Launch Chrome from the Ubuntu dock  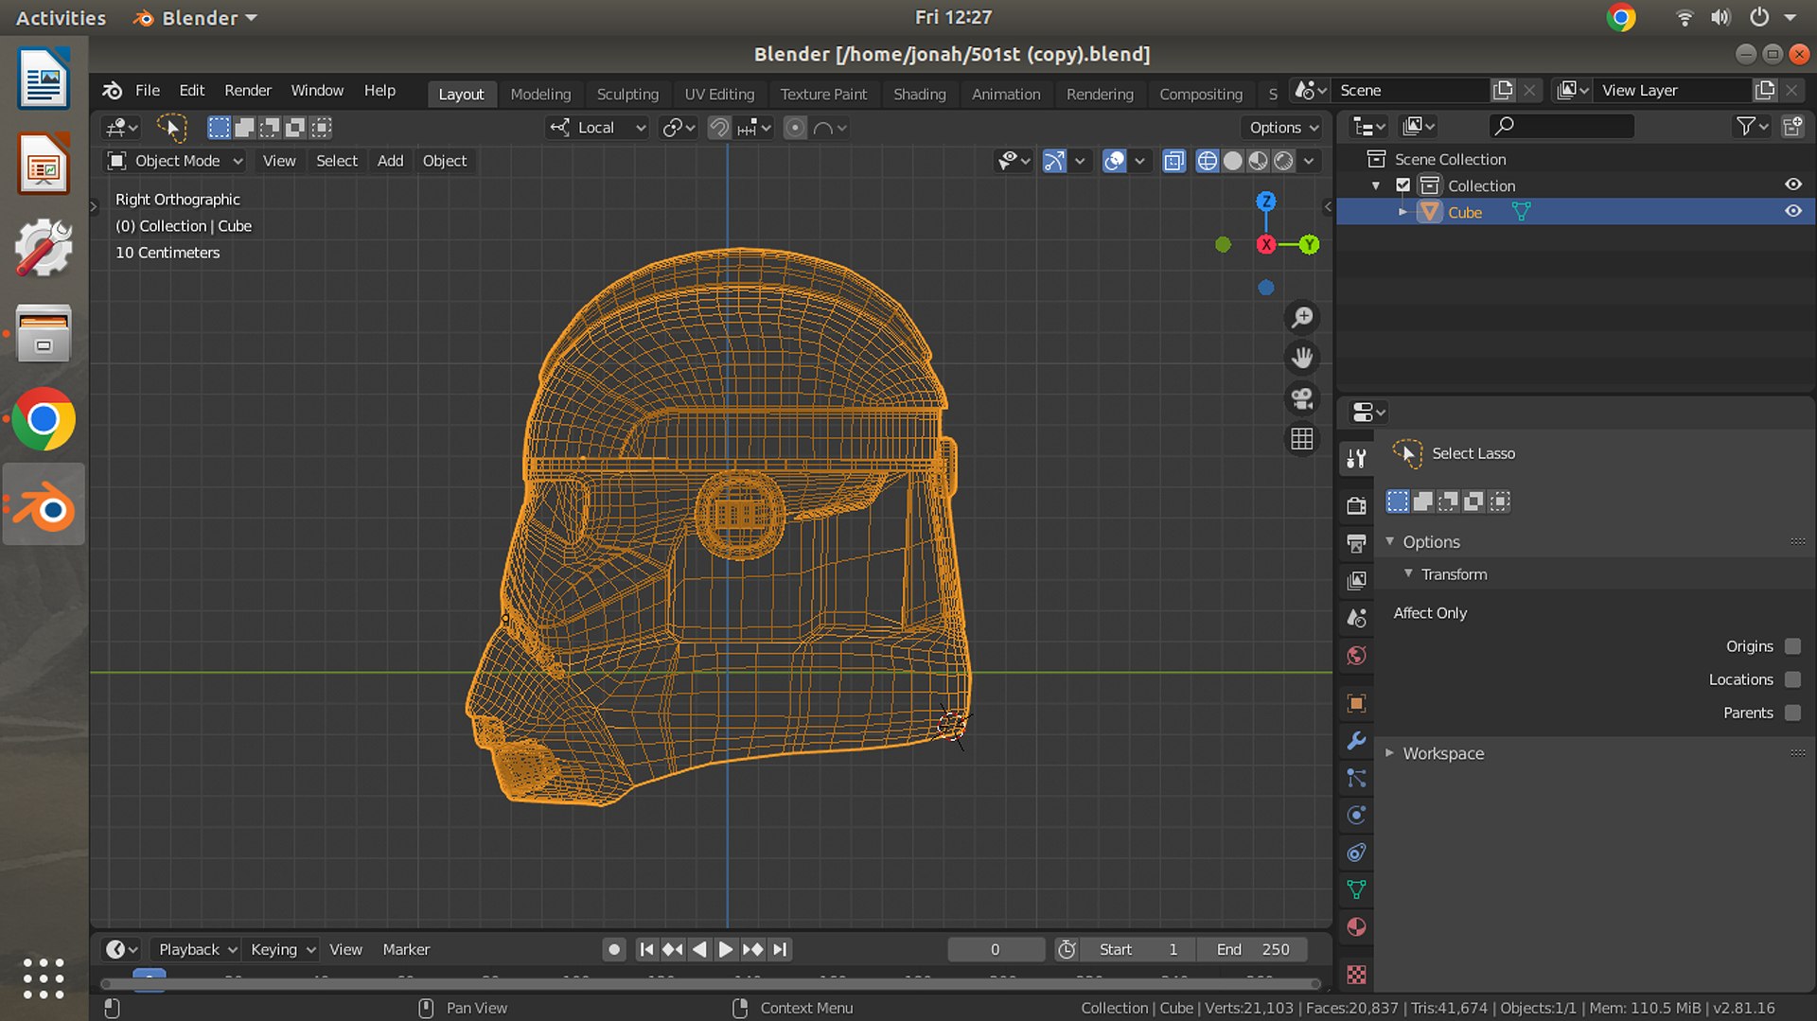click(44, 419)
